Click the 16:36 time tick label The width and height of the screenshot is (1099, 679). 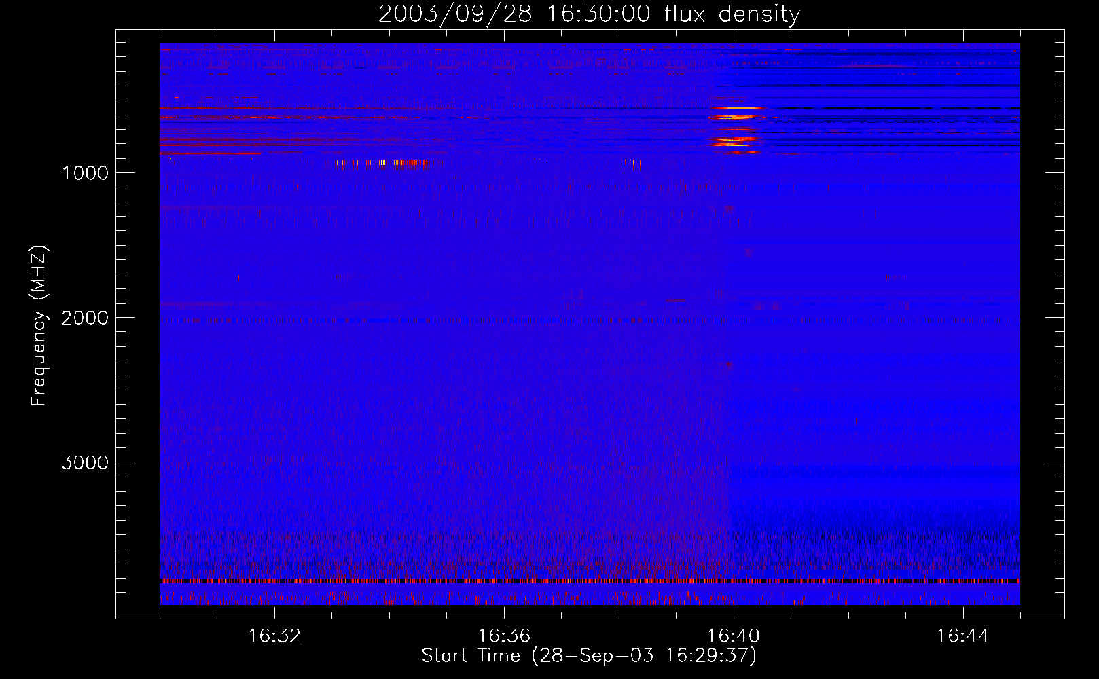pyautogui.click(x=504, y=636)
